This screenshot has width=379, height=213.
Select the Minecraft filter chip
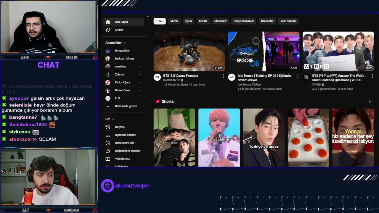220,21
